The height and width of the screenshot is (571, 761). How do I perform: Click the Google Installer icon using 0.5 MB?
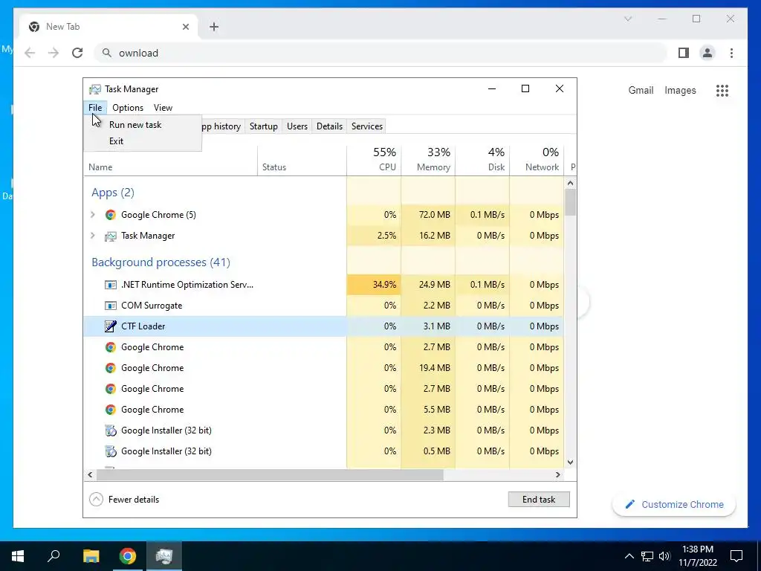click(111, 451)
